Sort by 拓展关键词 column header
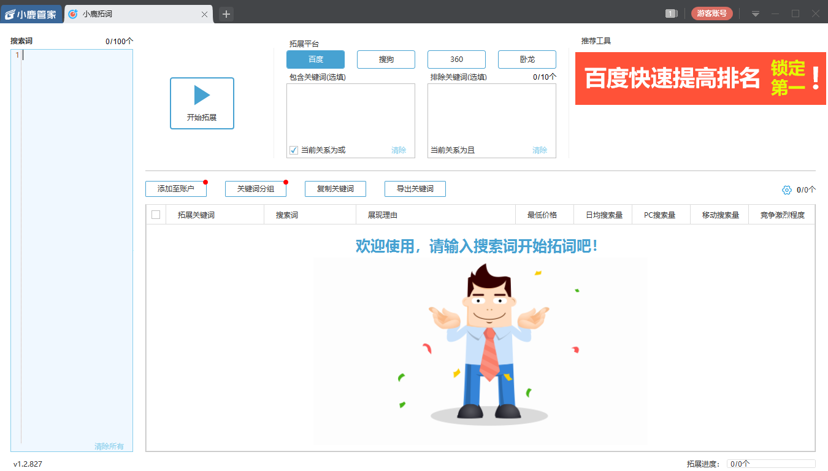The width and height of the screenshot is (828, 471). coord(215,215)
